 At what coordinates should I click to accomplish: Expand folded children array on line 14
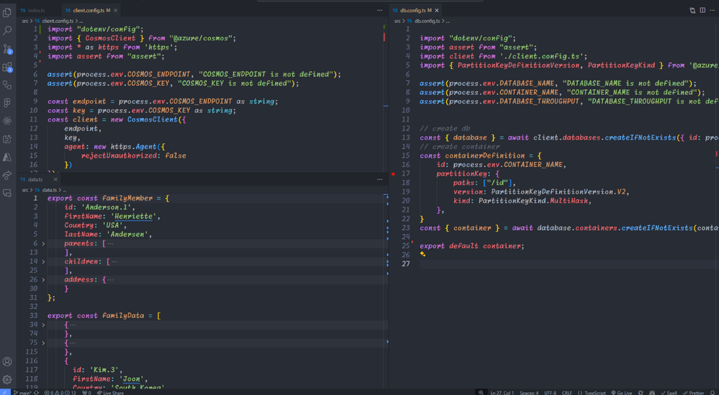(x=44, y=262)
